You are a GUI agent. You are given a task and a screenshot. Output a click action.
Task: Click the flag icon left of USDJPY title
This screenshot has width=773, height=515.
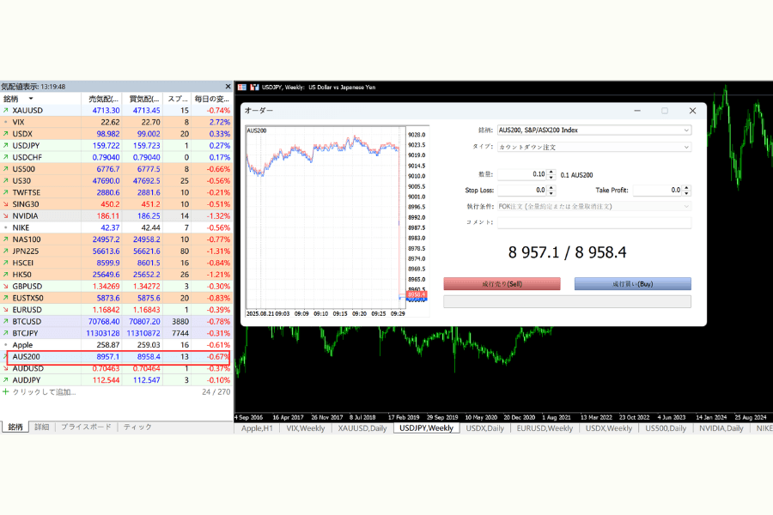pos(242,88)
